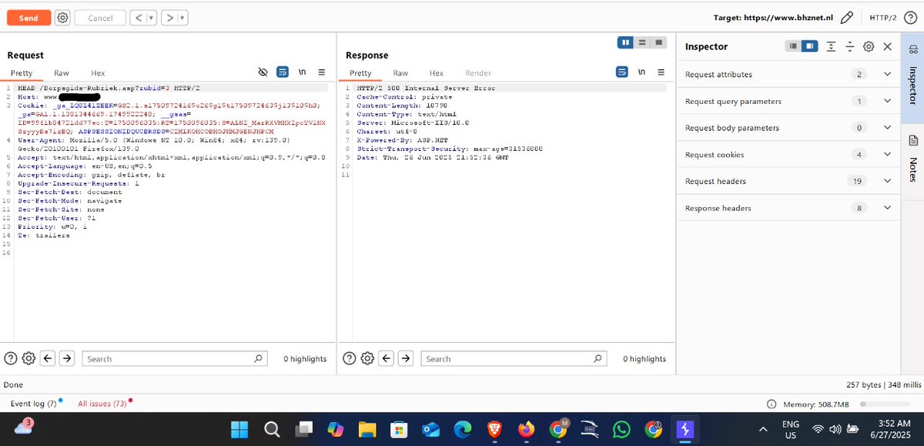Image resolution: width=924 pixels, height=446 pixels.
Task: Toggle word wrap in Request panel
Action: (283, 72)
